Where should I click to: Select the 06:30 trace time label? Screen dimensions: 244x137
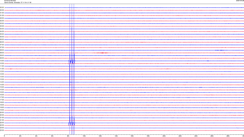2,42
